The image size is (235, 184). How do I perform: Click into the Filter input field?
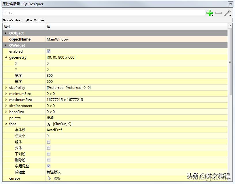click(104, 13)
